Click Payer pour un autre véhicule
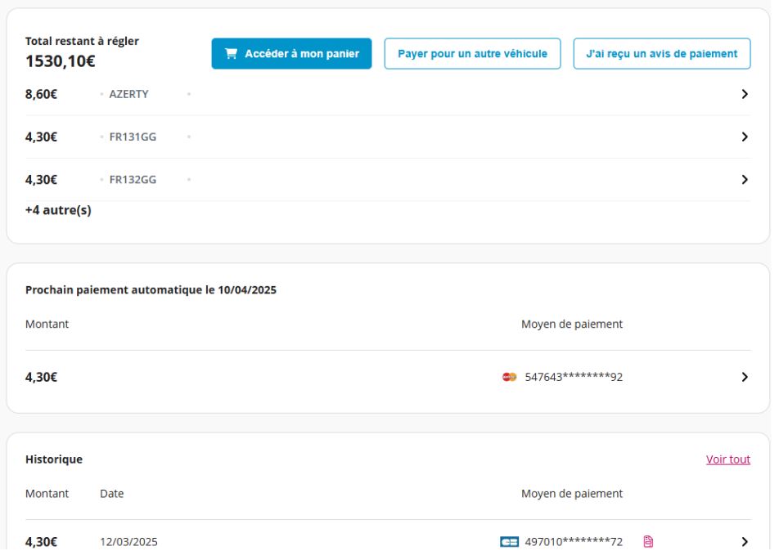The width and height of the screenshot is (779, 551). (472, 54)
